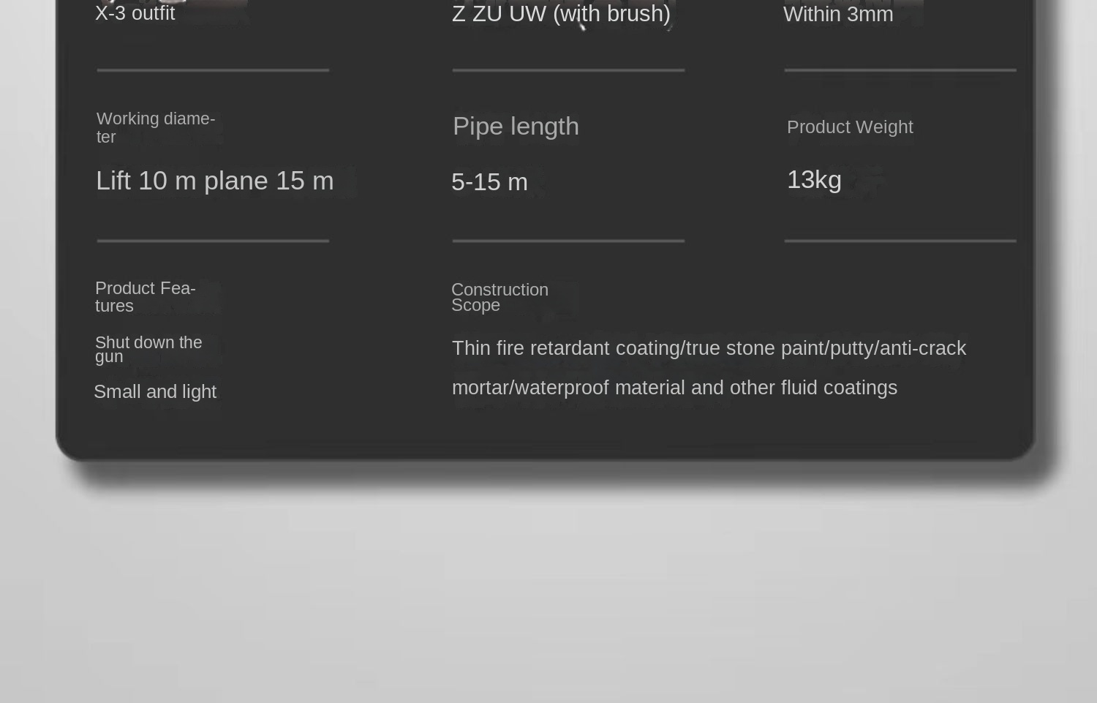Click the 'Small and light' feature
The height and width of the screenshot is (703, 1097).
pyautogui.click(x=155, y=391)
